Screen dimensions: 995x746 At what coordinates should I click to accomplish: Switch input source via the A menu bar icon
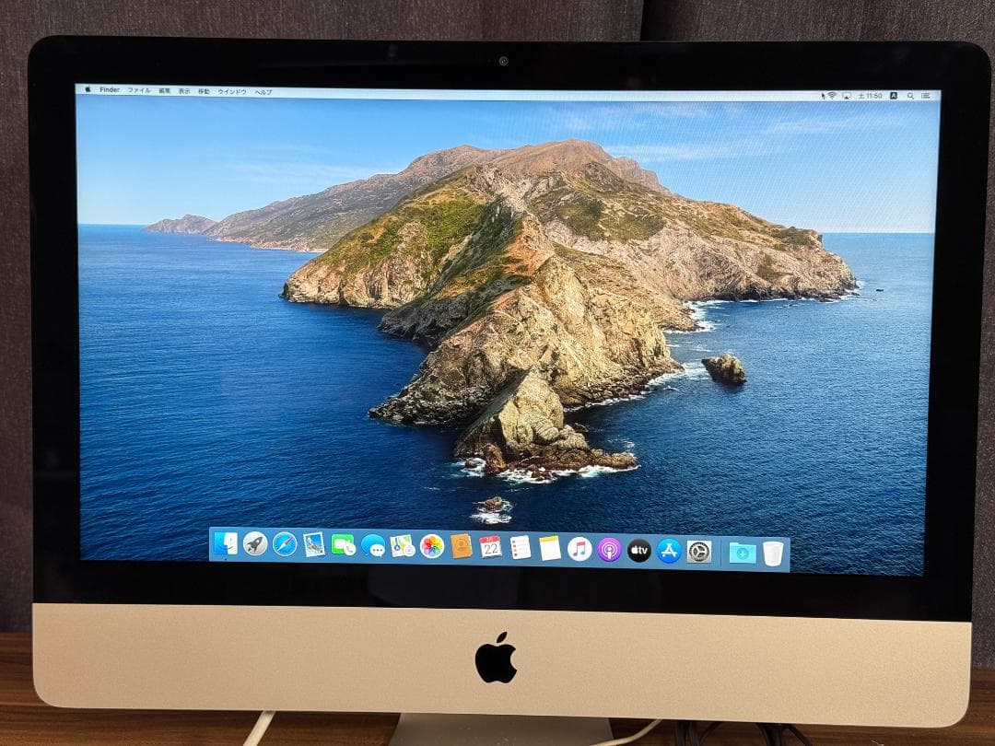pyautogui.click(x=893, y=92)
